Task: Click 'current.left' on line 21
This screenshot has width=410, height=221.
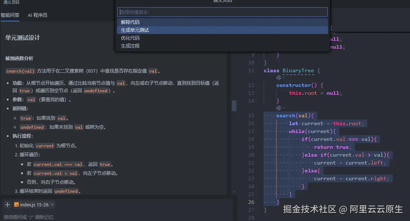Action: pos(364,163)
